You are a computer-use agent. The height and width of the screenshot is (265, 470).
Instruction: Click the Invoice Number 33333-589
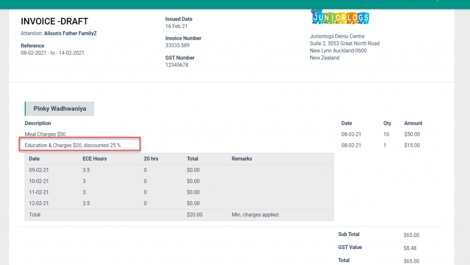(176, 45)
